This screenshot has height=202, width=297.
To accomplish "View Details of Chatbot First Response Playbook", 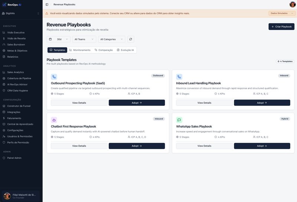I will coord(79,146).
